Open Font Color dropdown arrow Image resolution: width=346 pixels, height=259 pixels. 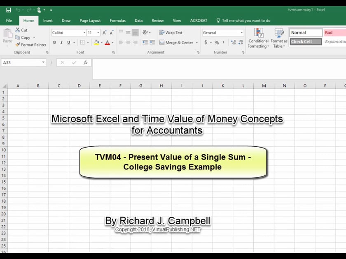pyautogui.click(x=113, y=42)
